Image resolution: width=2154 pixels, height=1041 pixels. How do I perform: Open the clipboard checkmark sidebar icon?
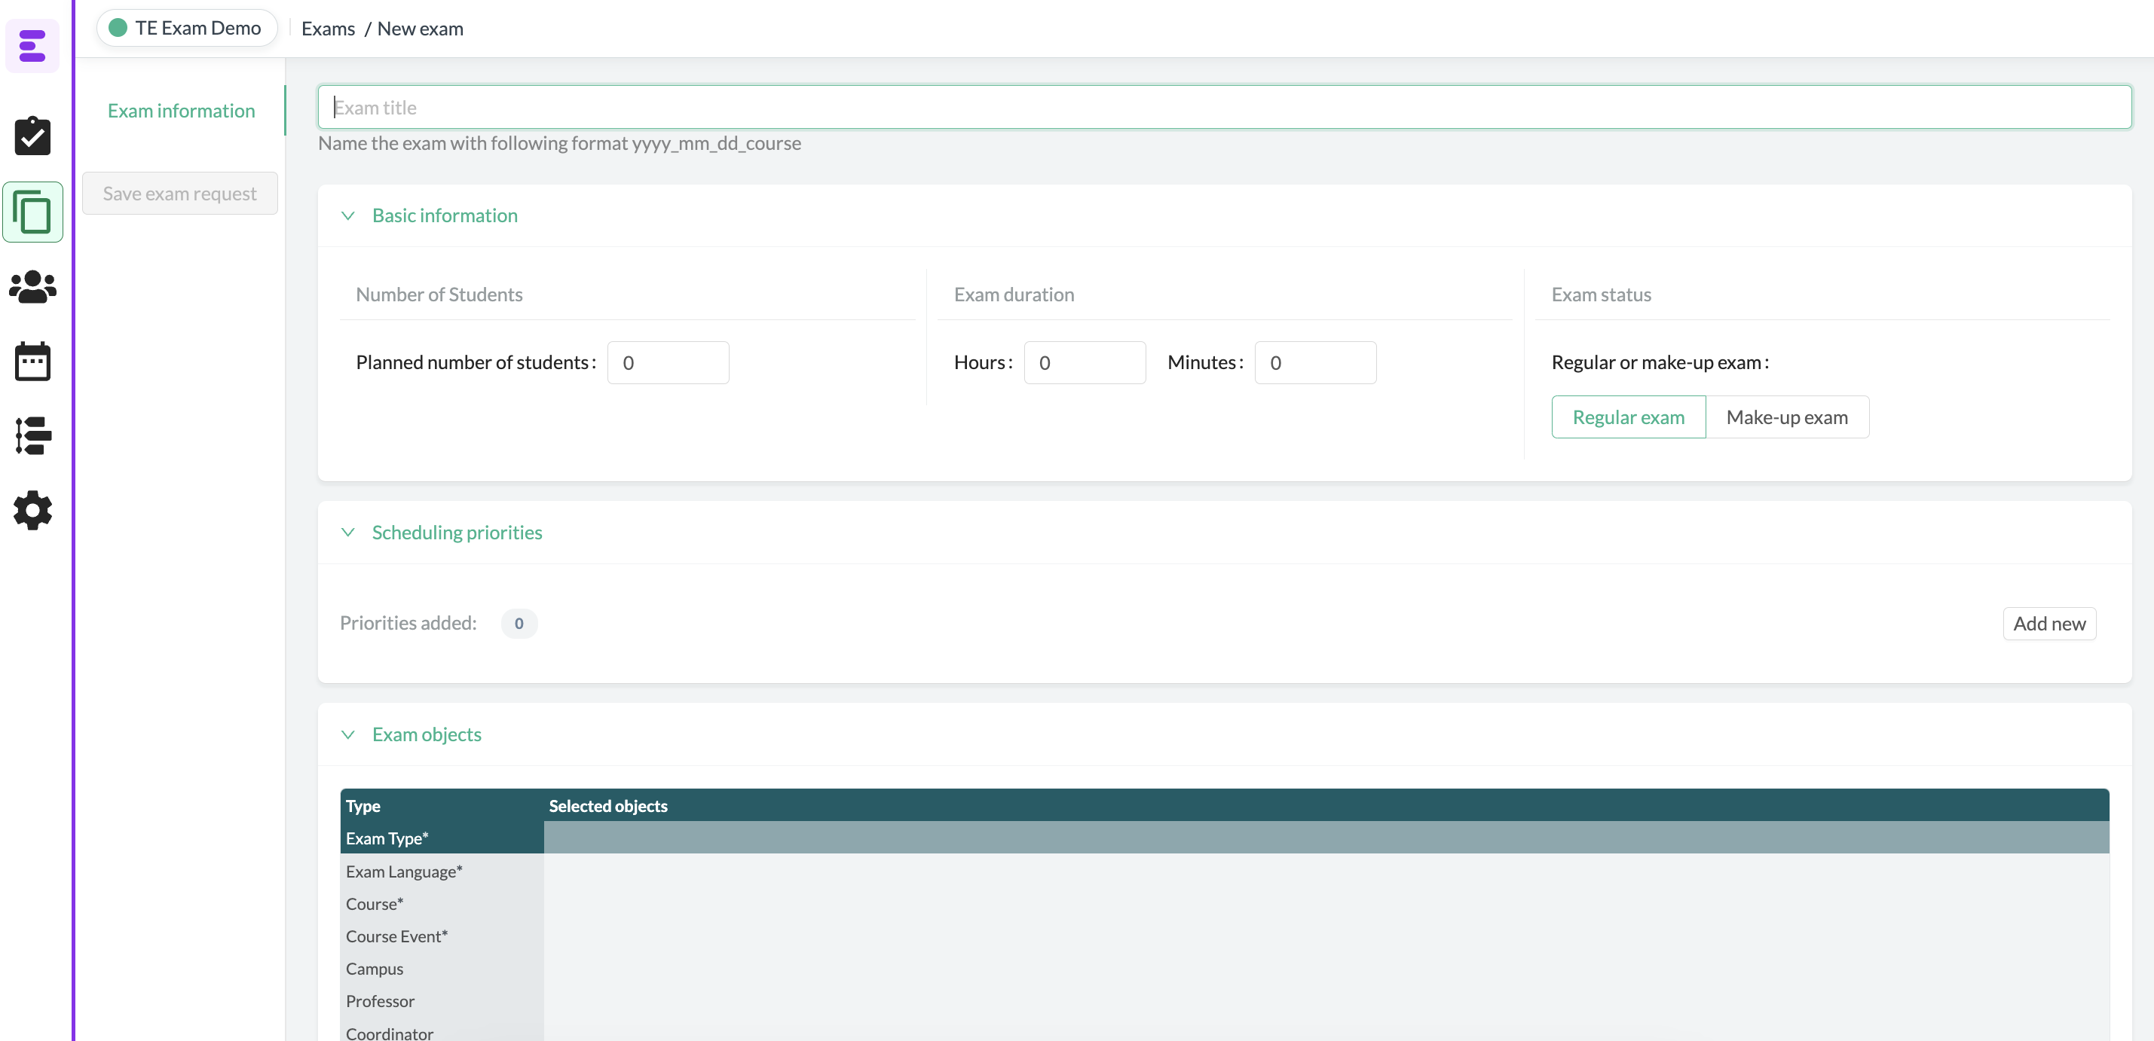click(x=32, y=136)
